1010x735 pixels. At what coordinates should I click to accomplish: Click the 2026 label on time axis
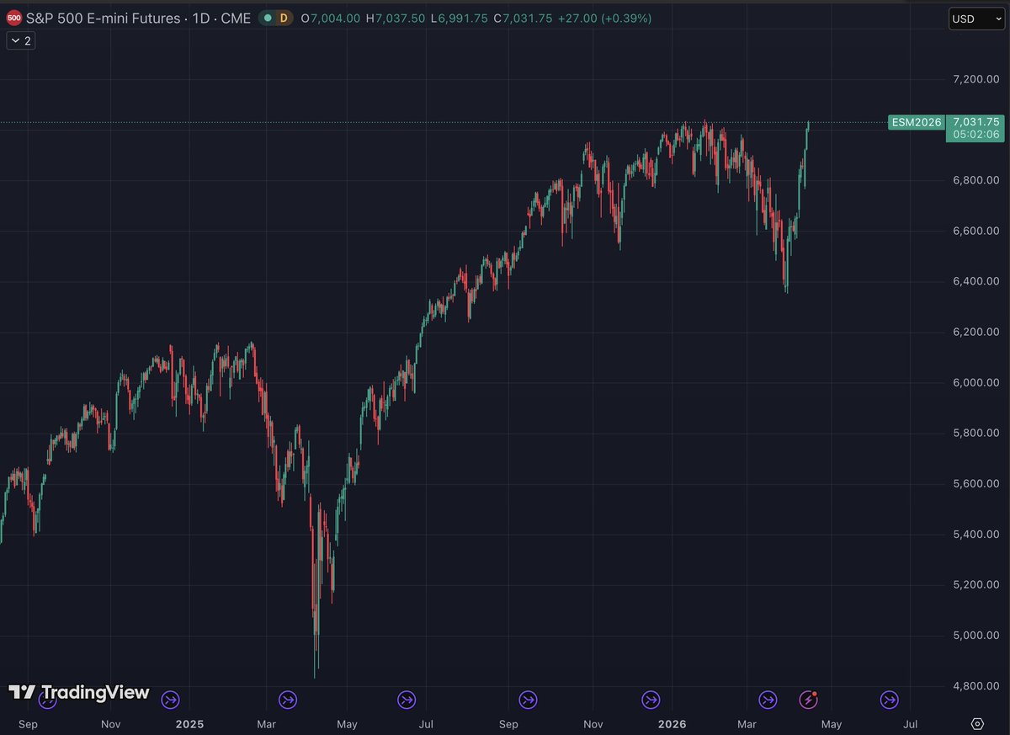click(672, 724)
